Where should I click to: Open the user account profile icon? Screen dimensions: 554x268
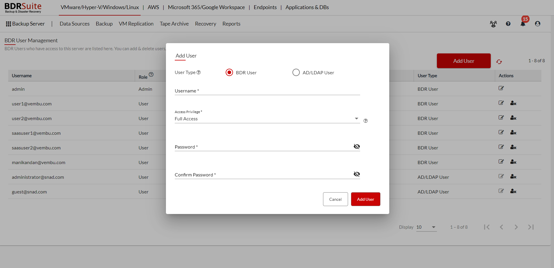pyautogui.click(x=538, y=24)
